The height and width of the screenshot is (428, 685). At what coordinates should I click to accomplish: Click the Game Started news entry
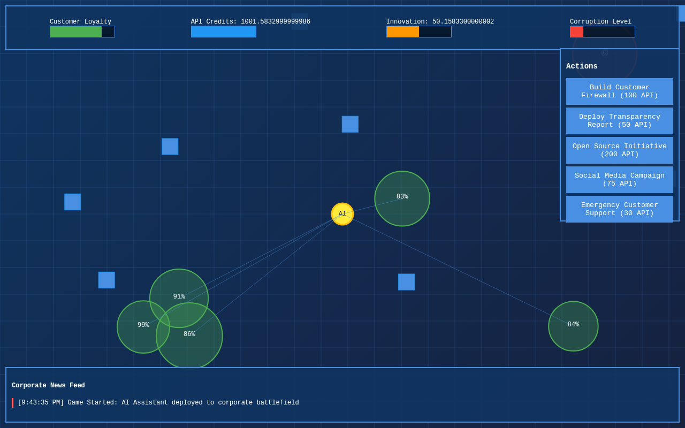tap(158, 403)
